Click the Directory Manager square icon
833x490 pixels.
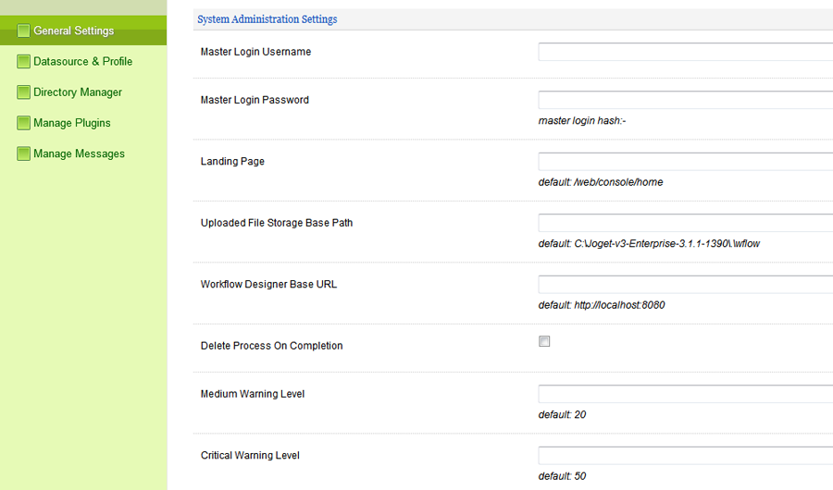[x=24, y=92]
